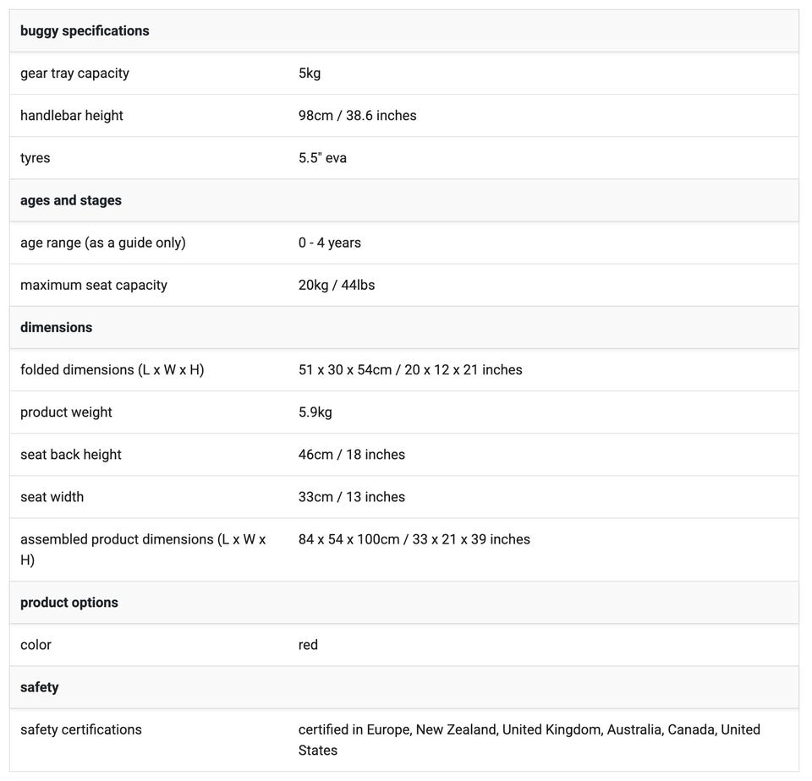Click the safety section header
This screenshot has width=812, height=781.
[x=40, y=687]
